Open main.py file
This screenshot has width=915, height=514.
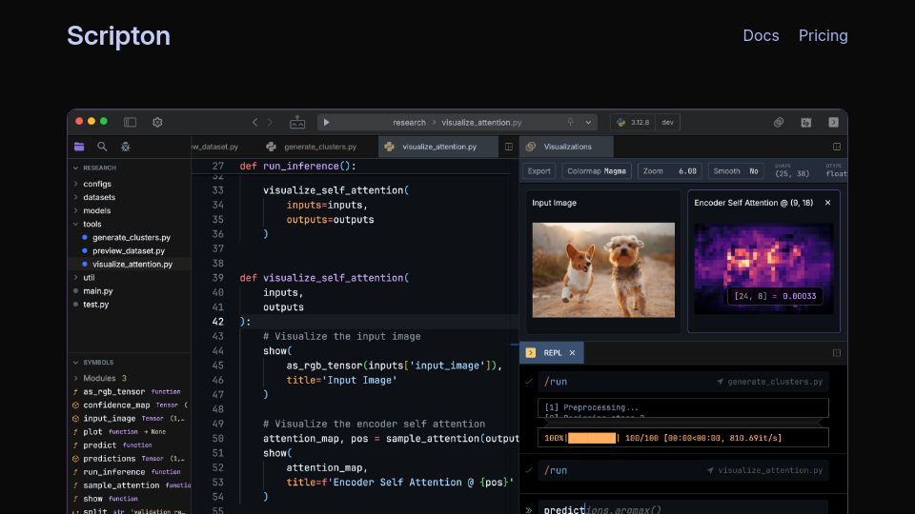click(97, 291)
